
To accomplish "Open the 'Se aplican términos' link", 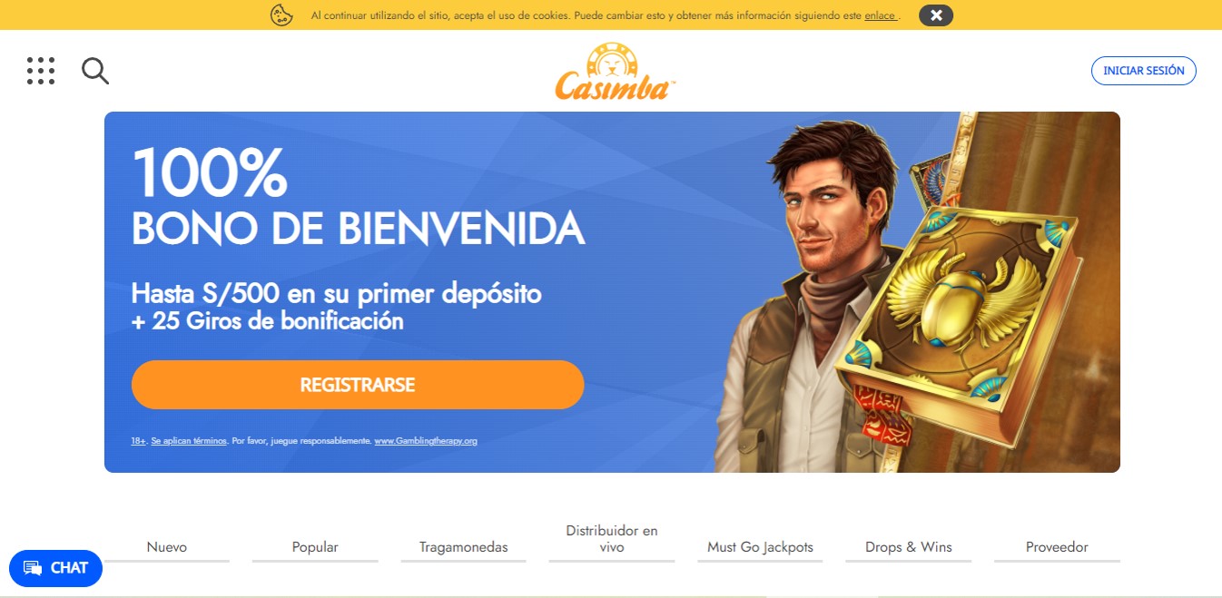I will 189,441.
